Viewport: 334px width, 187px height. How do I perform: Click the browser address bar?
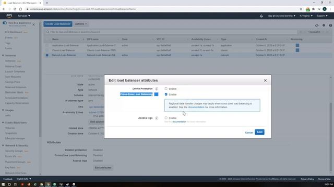[162, 9]
